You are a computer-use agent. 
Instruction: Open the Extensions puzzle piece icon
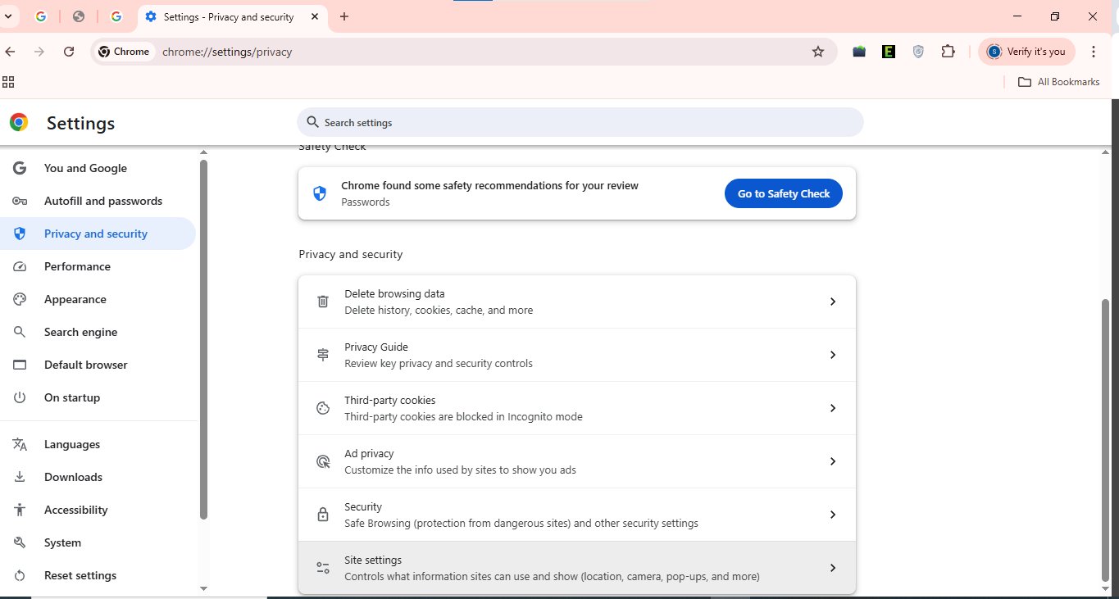[x=948, y=52]
